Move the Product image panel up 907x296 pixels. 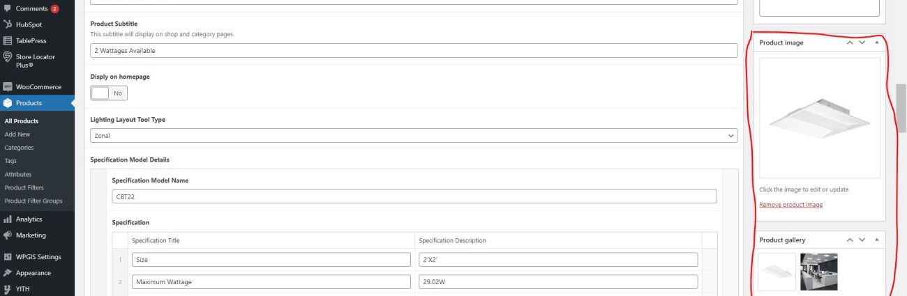850,42
